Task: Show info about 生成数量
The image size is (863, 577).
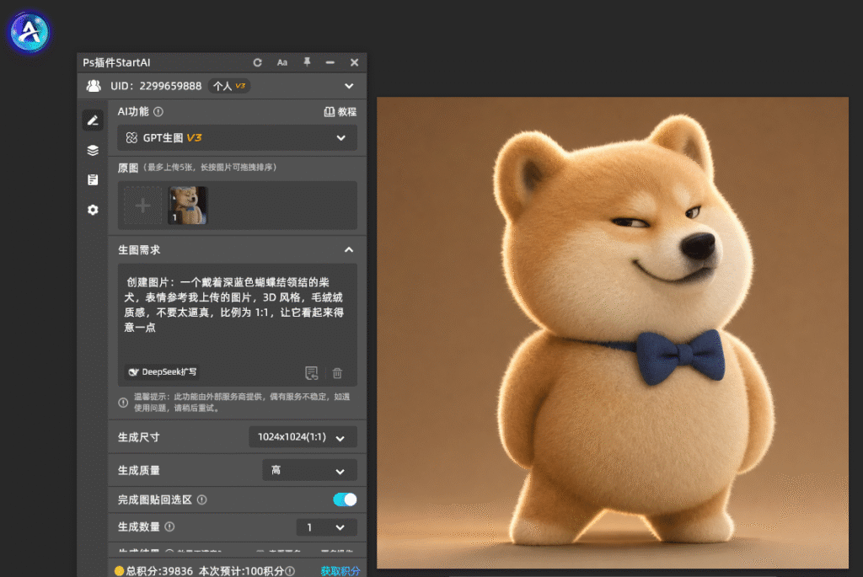Action: click(170, 526)
